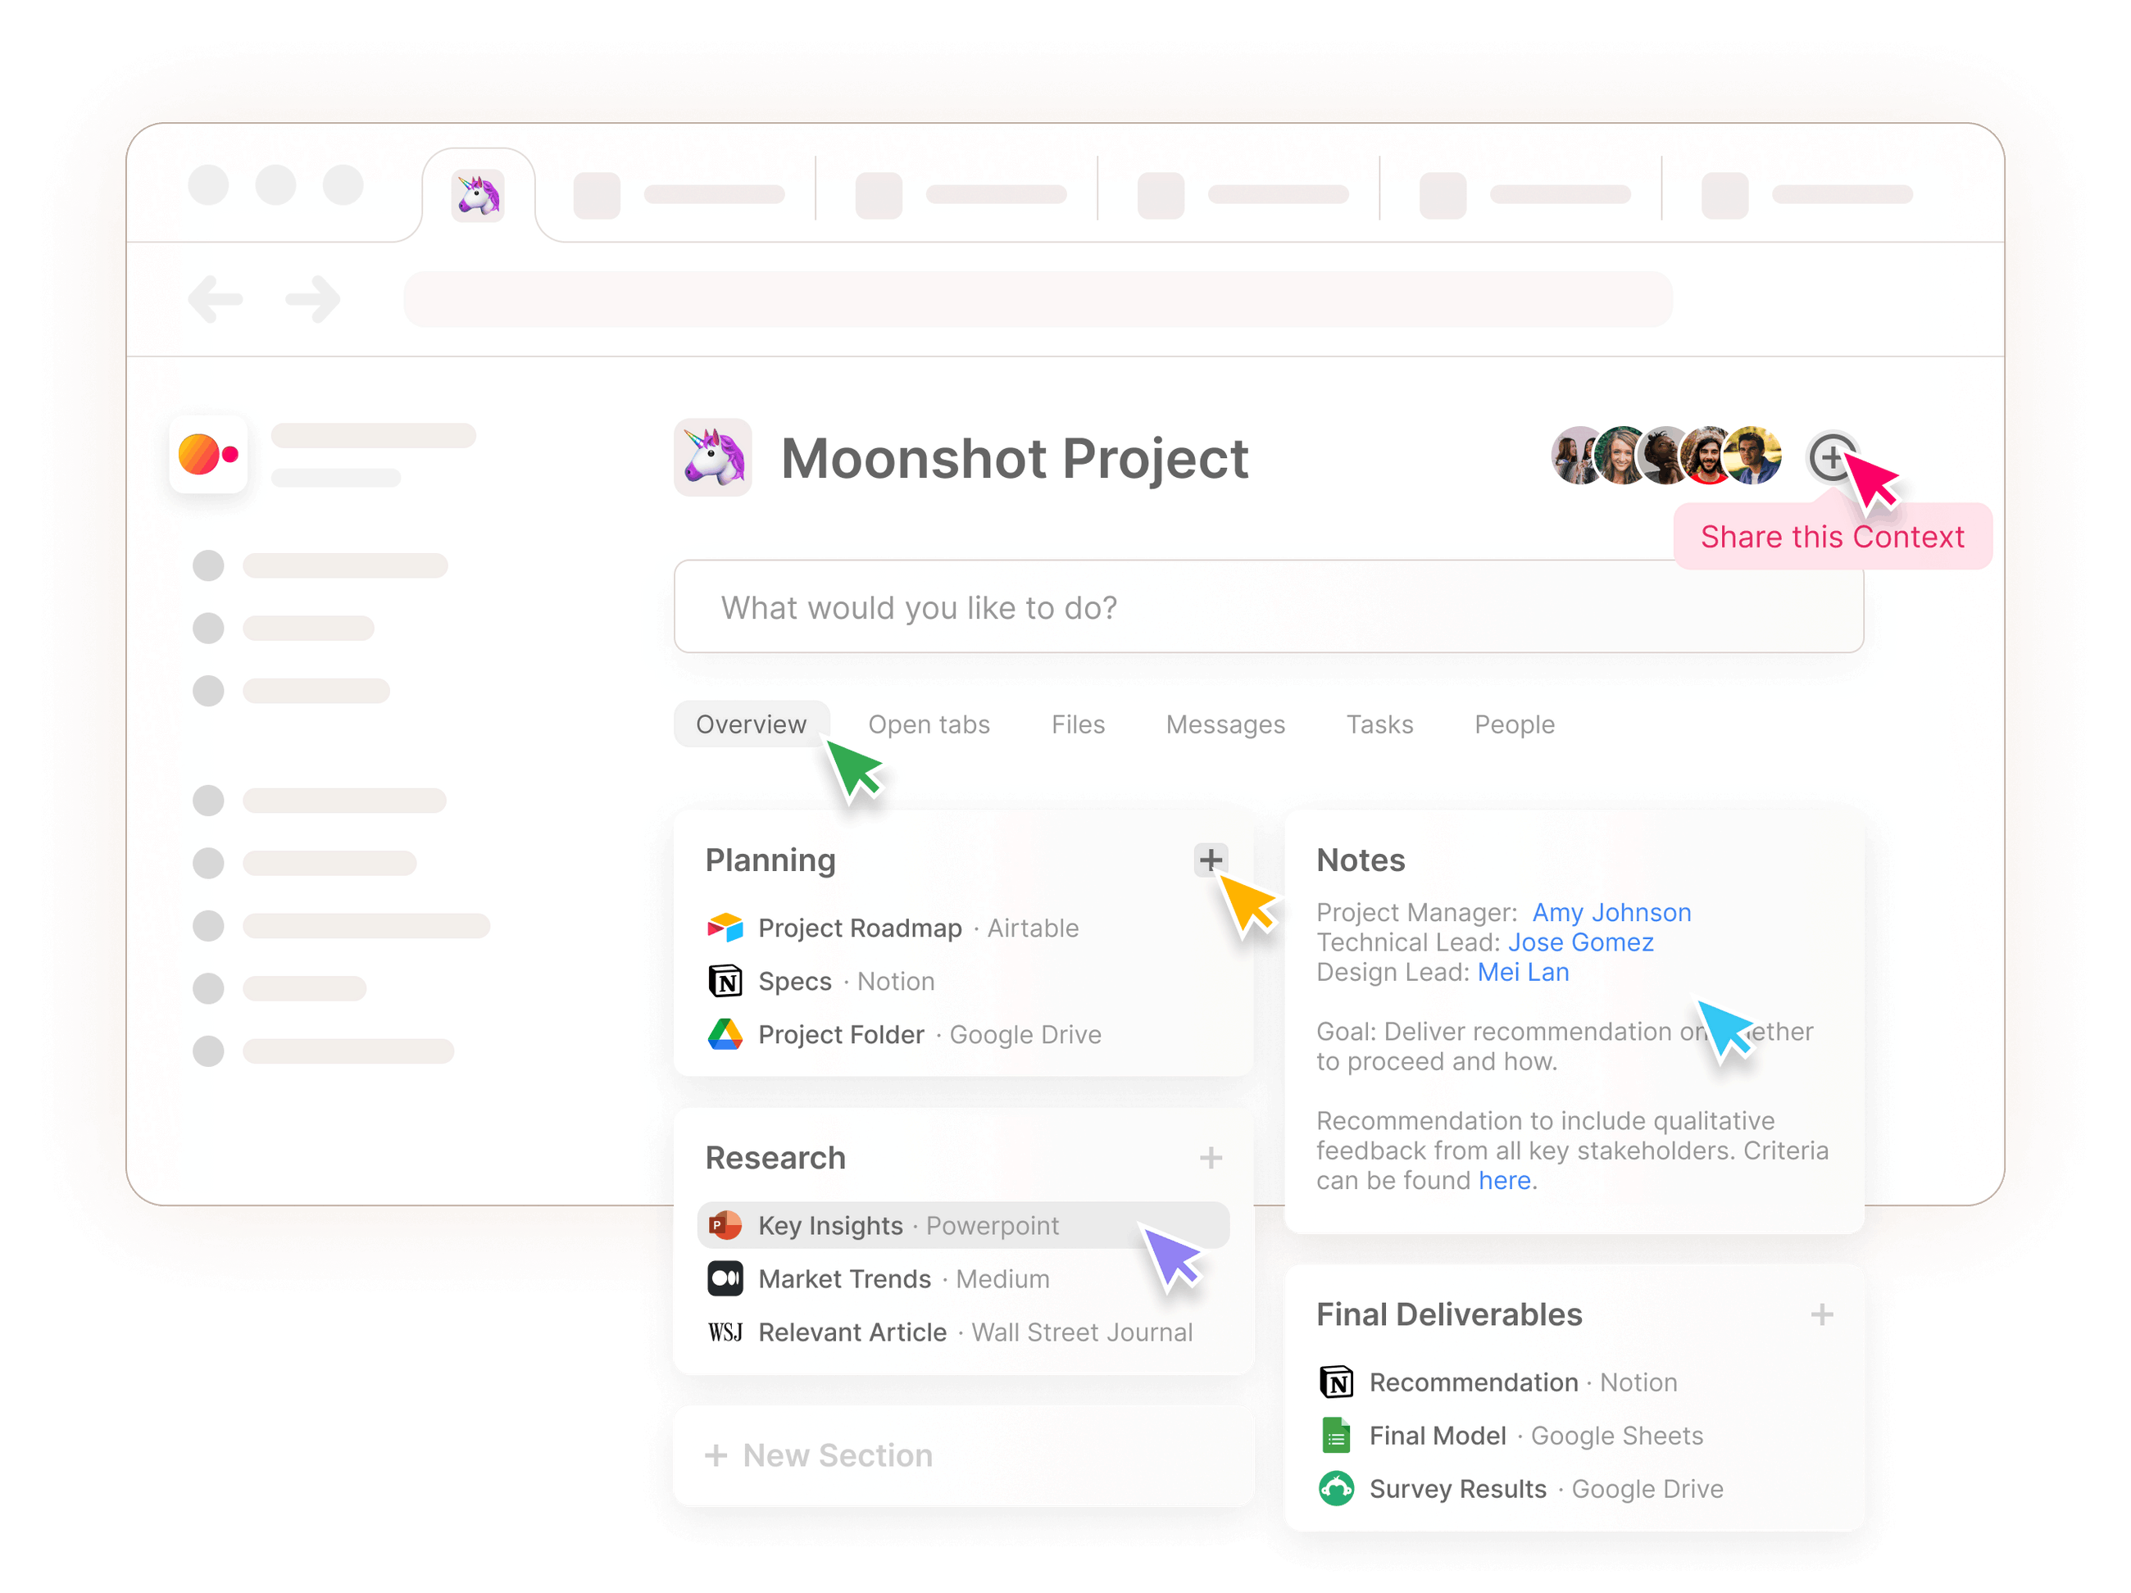Add item to Planning section
This screenshot has width=2131, height=1593.
click(1210, 858)
